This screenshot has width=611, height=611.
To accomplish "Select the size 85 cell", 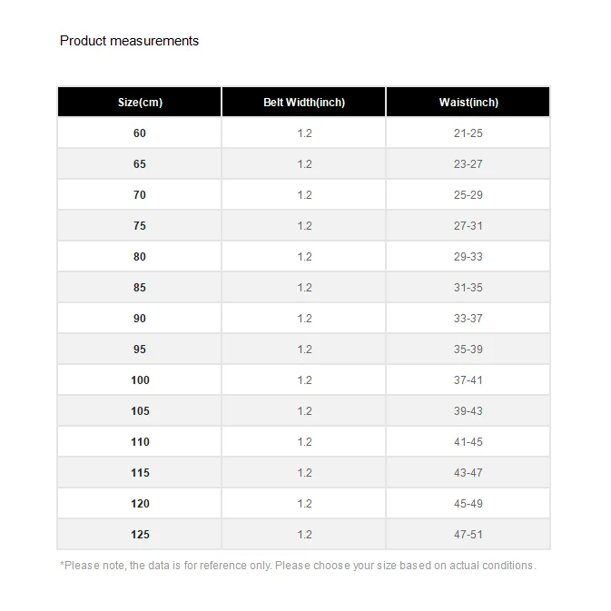I will [140, 287].
